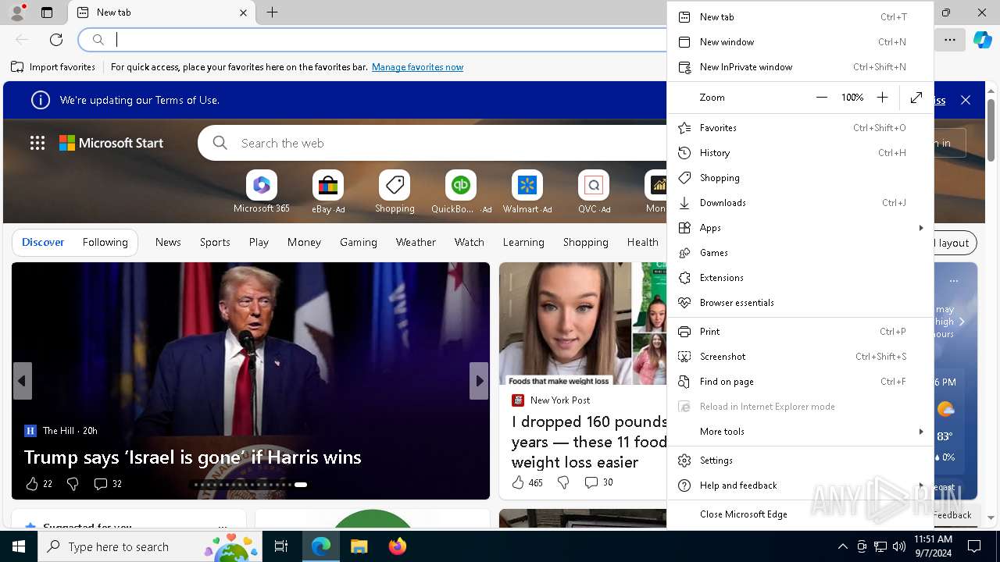Open QuickBooks shortcut tile
Image resolution: width=1000 pixels, height=562 pixels.
(461, 192)
